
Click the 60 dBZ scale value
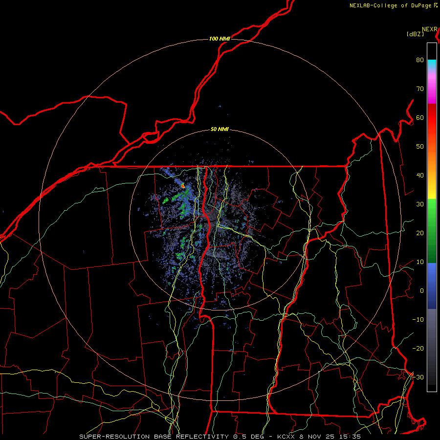click(420, 118)
